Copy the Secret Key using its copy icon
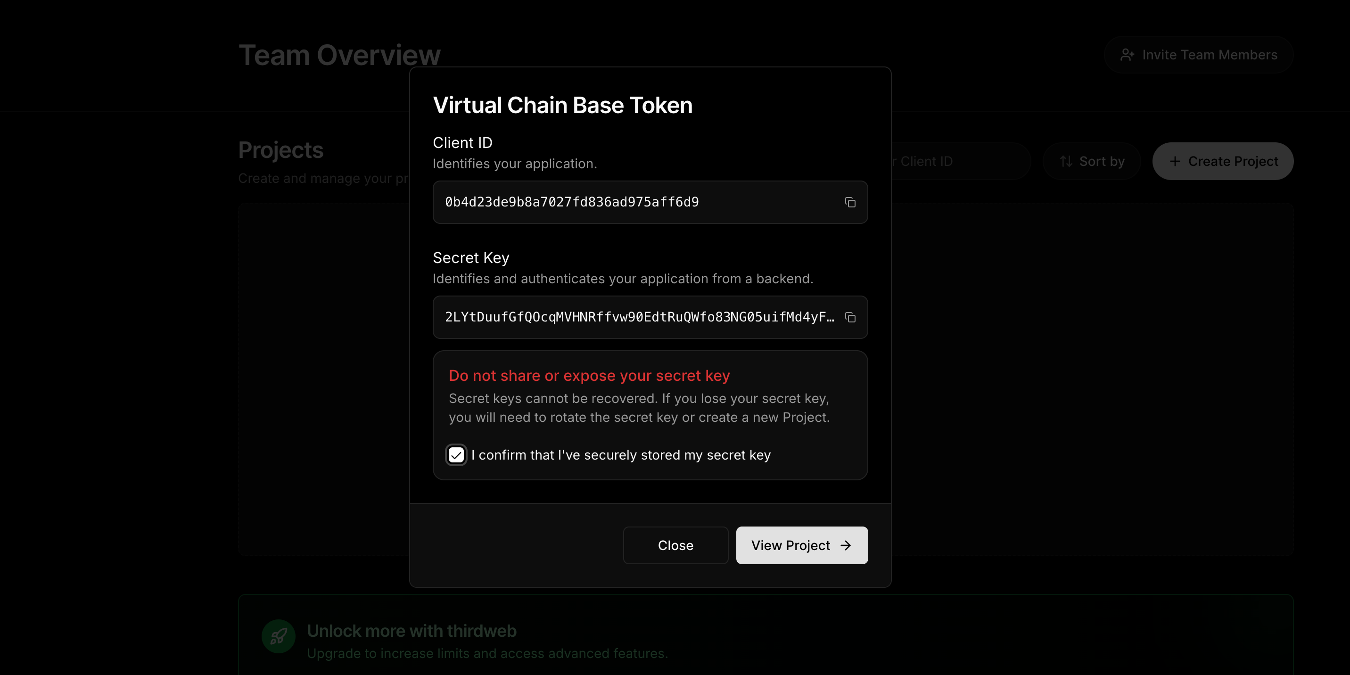1350x675 pixels. (x=850, y=317)
